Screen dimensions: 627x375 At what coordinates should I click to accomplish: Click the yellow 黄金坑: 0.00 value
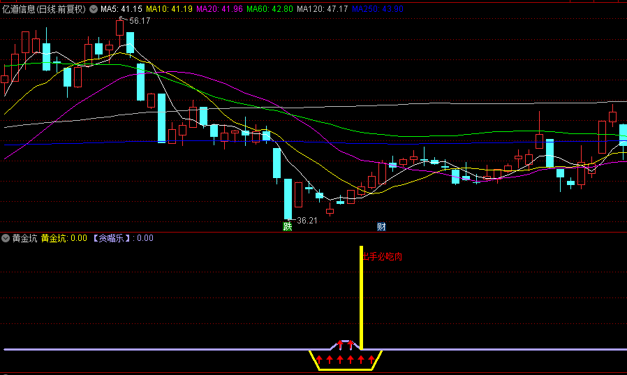tap(64, 238)
